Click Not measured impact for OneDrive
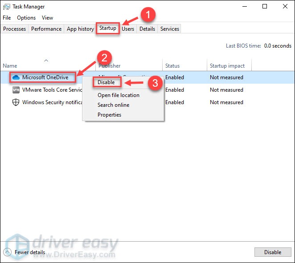The height and width of the screenshot is (263, 295). (x=226, y=77)
